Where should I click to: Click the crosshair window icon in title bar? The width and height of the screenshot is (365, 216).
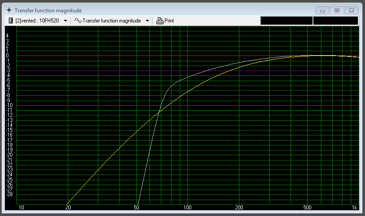coord(9,10)
